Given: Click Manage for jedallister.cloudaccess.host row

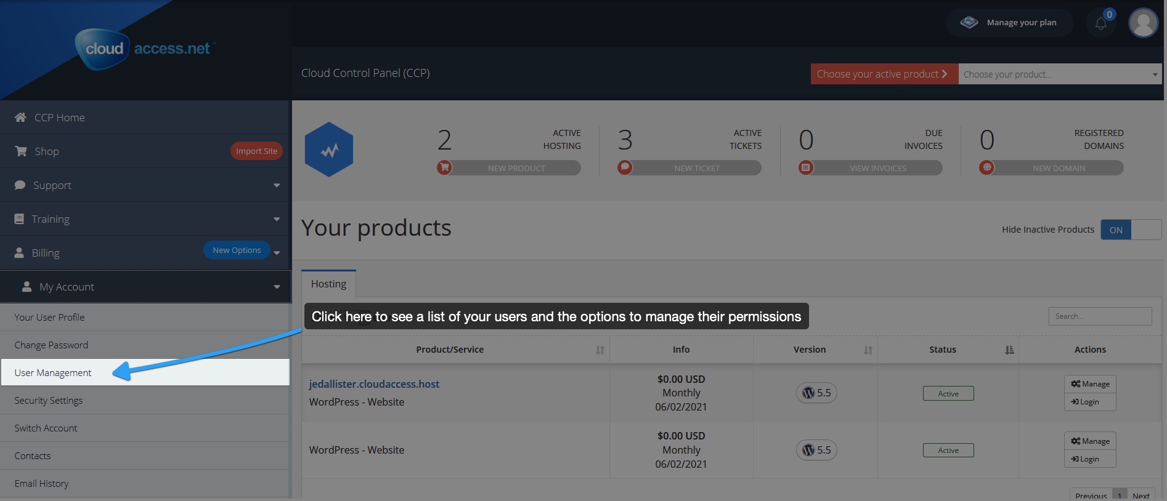Looking at the screenshot, I should click(1090, 384).
